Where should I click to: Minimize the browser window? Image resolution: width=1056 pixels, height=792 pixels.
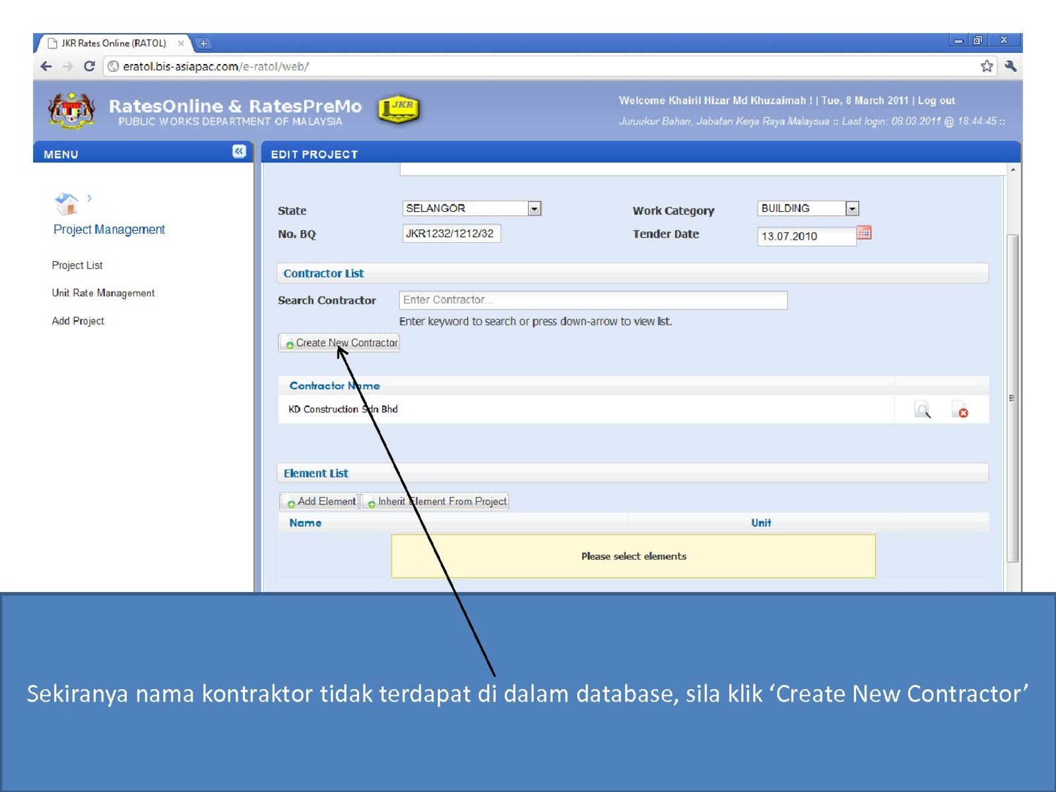pyautogui.click(x=958, y=40)
